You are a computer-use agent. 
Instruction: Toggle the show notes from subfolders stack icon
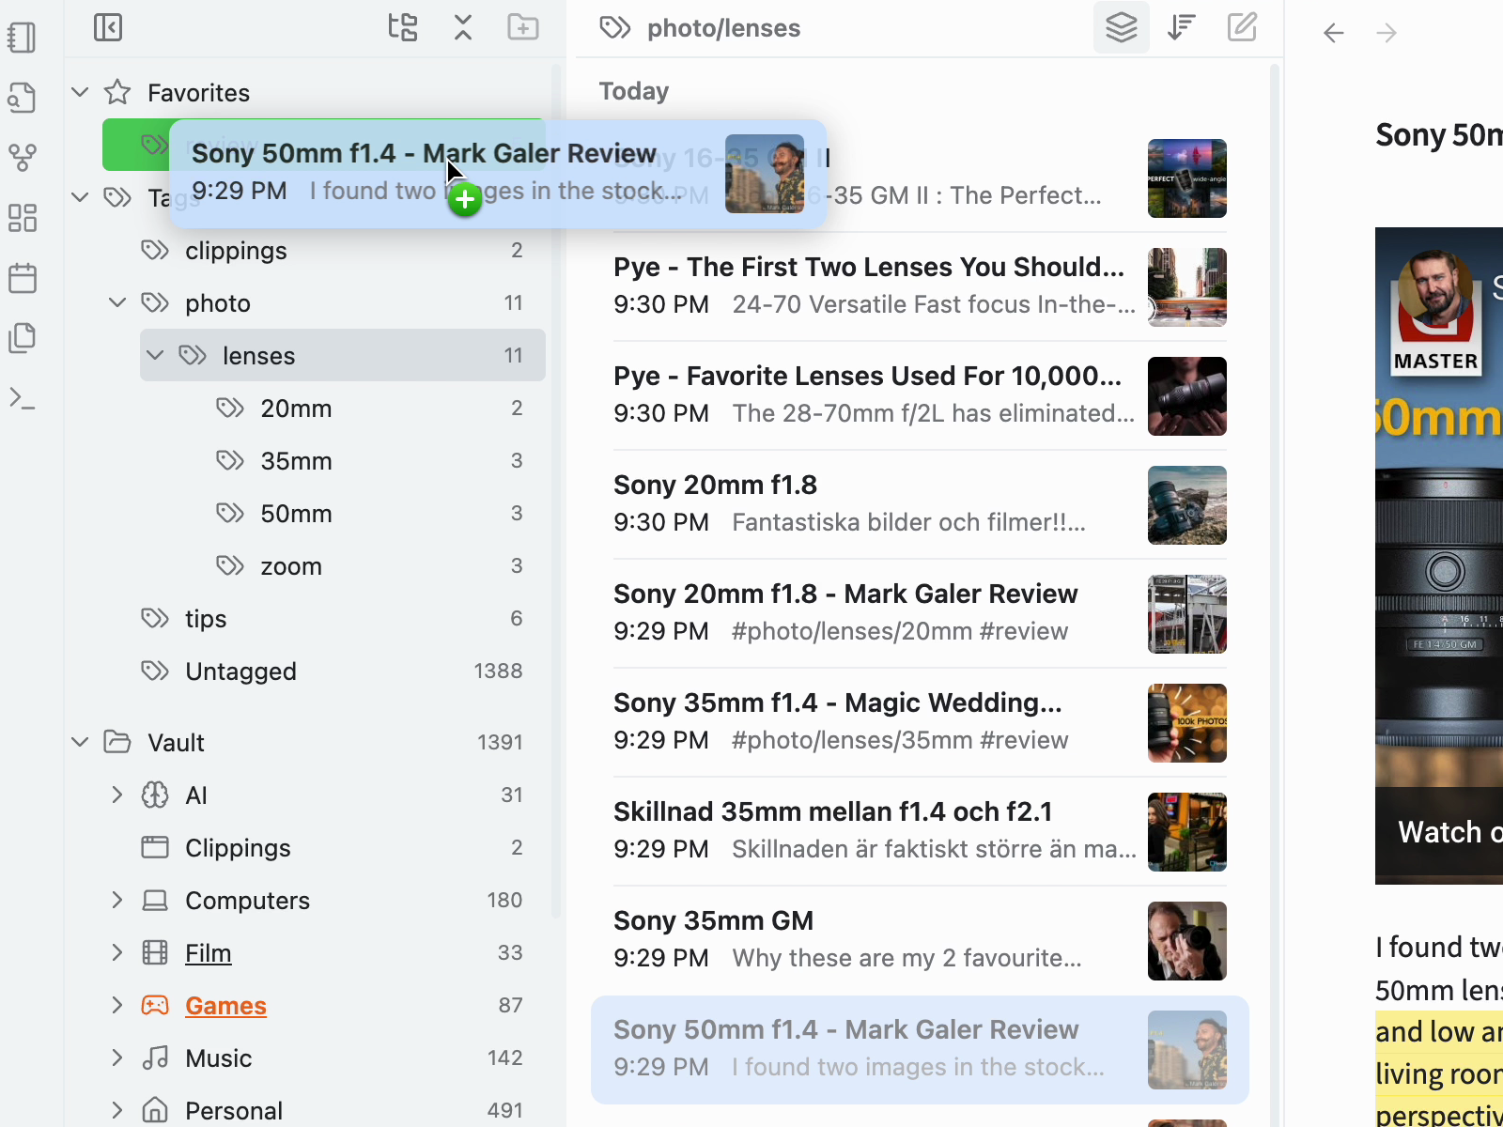coord(1122,28)
